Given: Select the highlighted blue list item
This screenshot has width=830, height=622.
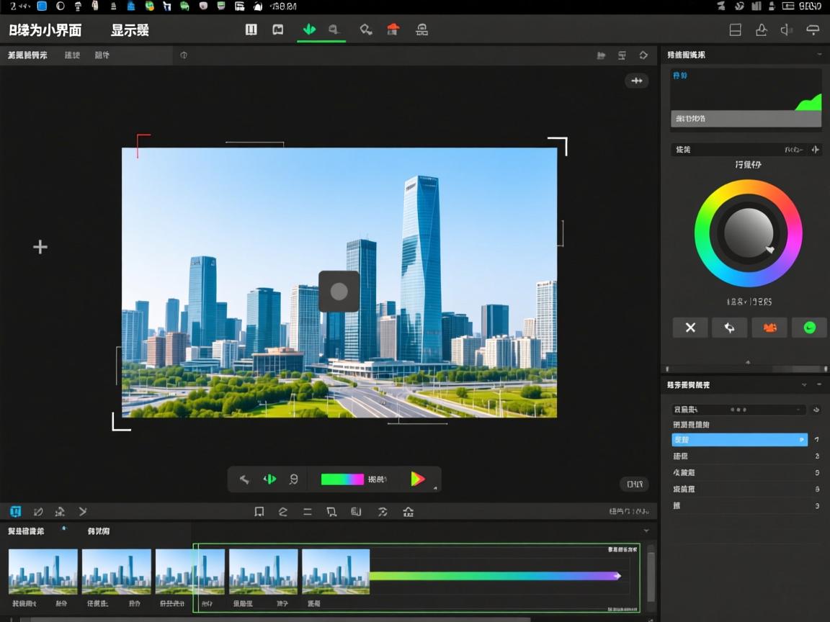Looking at the screenshot, I should tap(739, 439).
